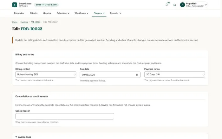Click the FRB-I0022 breadcrumb link
Image resolution: width=222 pixels, height=139 pixels.
pos(36,22)
